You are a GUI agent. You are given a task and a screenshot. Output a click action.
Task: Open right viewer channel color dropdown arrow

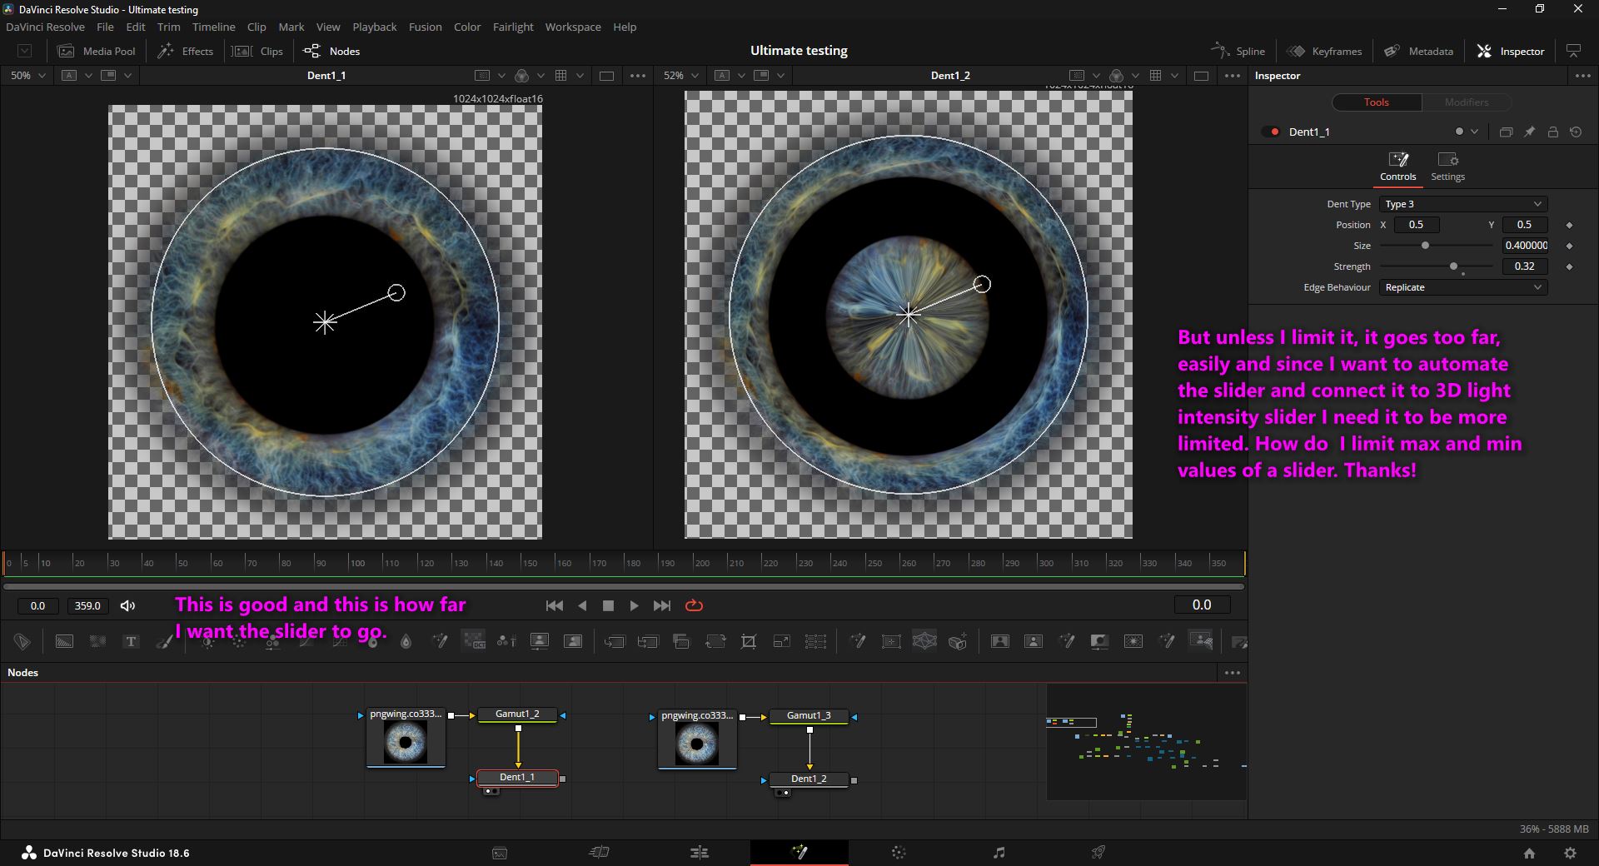1135,75
